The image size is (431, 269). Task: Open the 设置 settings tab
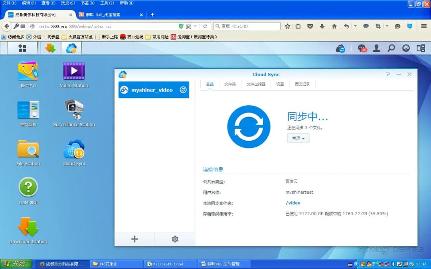tap(280, 84)
